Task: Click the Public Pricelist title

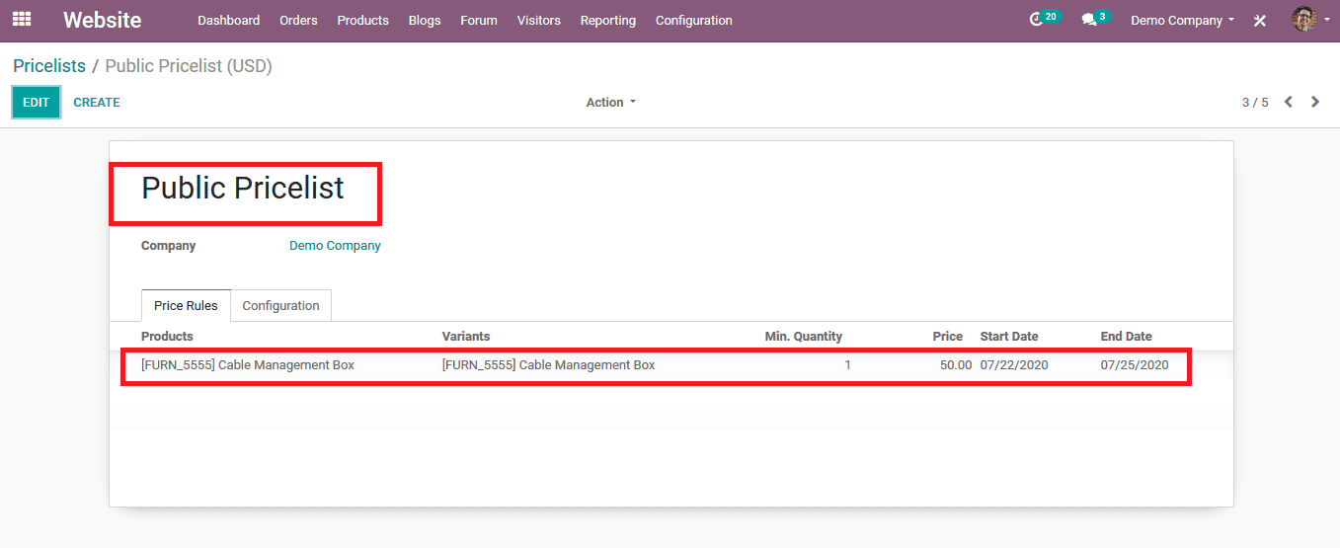Action: coord(243,189)
